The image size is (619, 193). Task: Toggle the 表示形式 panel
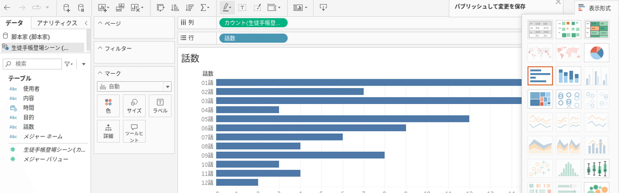click(x=596, y=8)
